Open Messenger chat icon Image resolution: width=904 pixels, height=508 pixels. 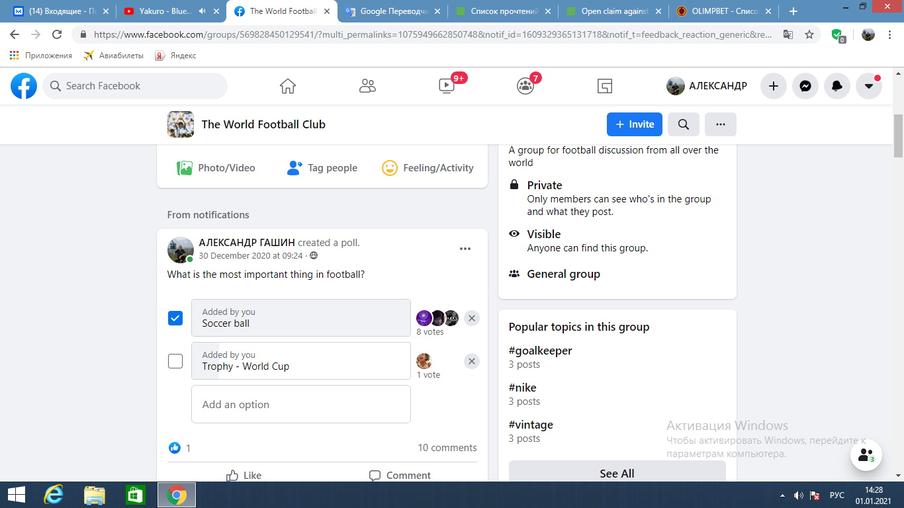point(805,86)
